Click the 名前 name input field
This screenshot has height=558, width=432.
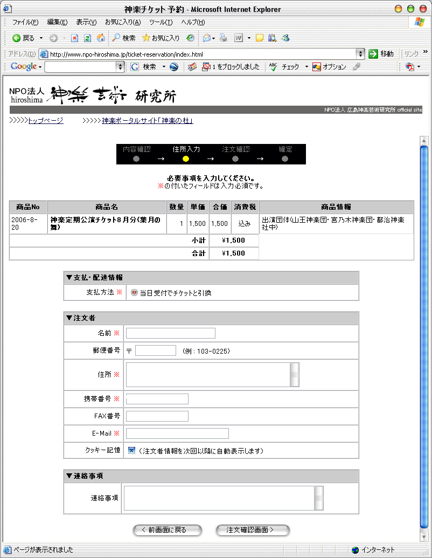(171, 333)
